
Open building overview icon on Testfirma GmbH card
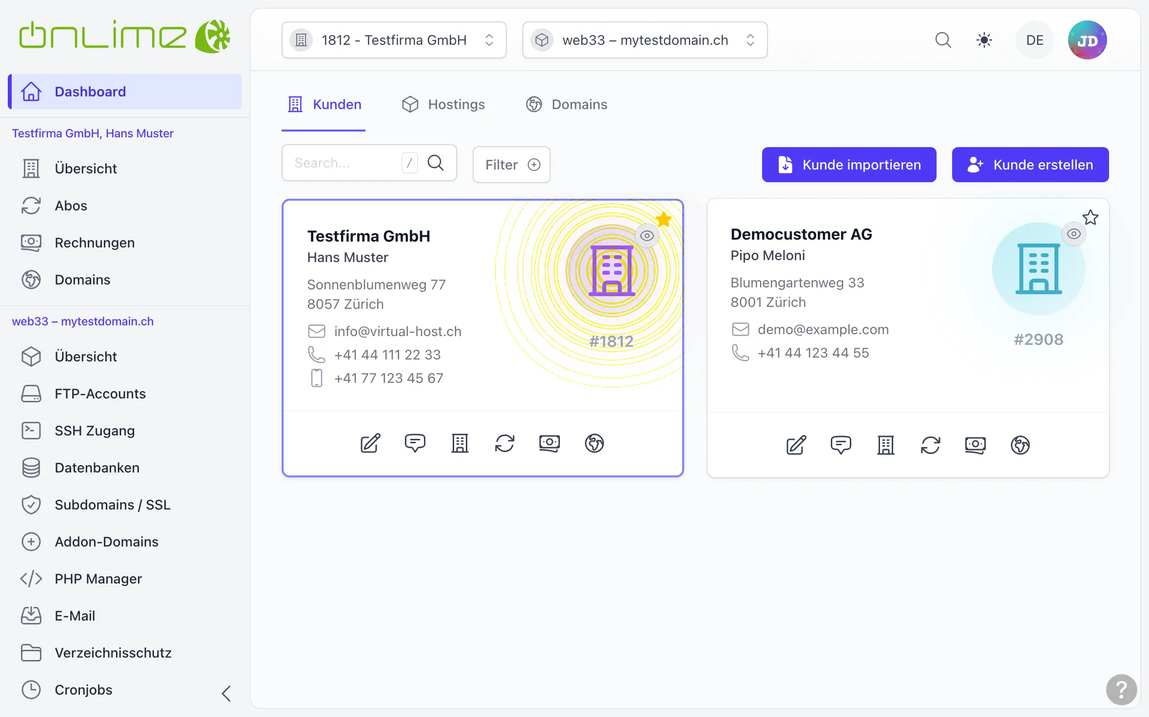pyautogui.click(x=460, y=443)
